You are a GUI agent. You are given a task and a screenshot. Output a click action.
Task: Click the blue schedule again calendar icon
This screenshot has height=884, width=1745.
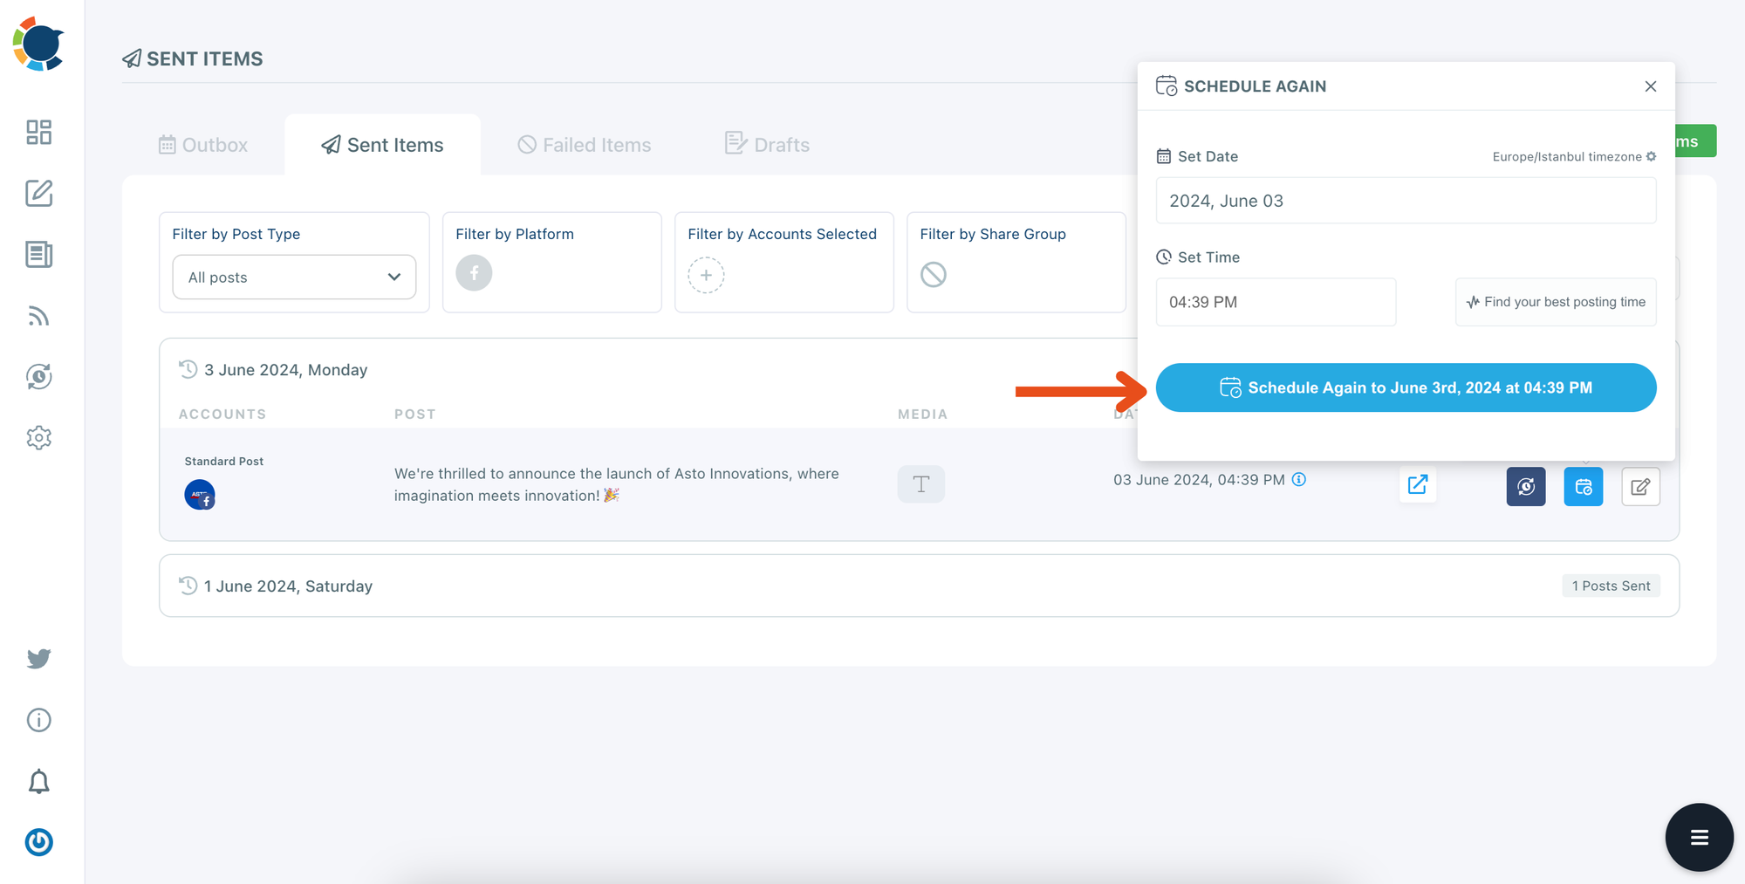pyautogui.click(x=1584, y=487)
